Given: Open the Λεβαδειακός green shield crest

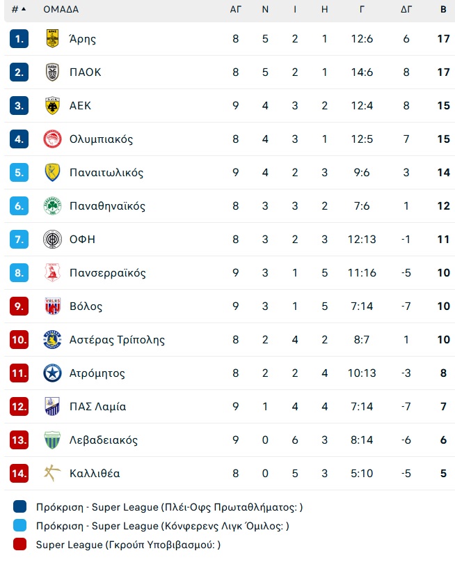Looking at the screenshot, I should (52, 440).
